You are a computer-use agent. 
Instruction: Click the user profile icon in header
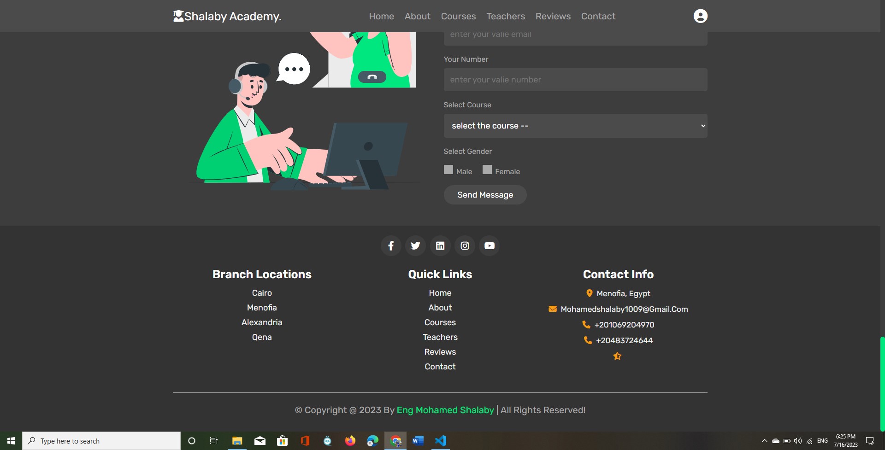(700, 16)
